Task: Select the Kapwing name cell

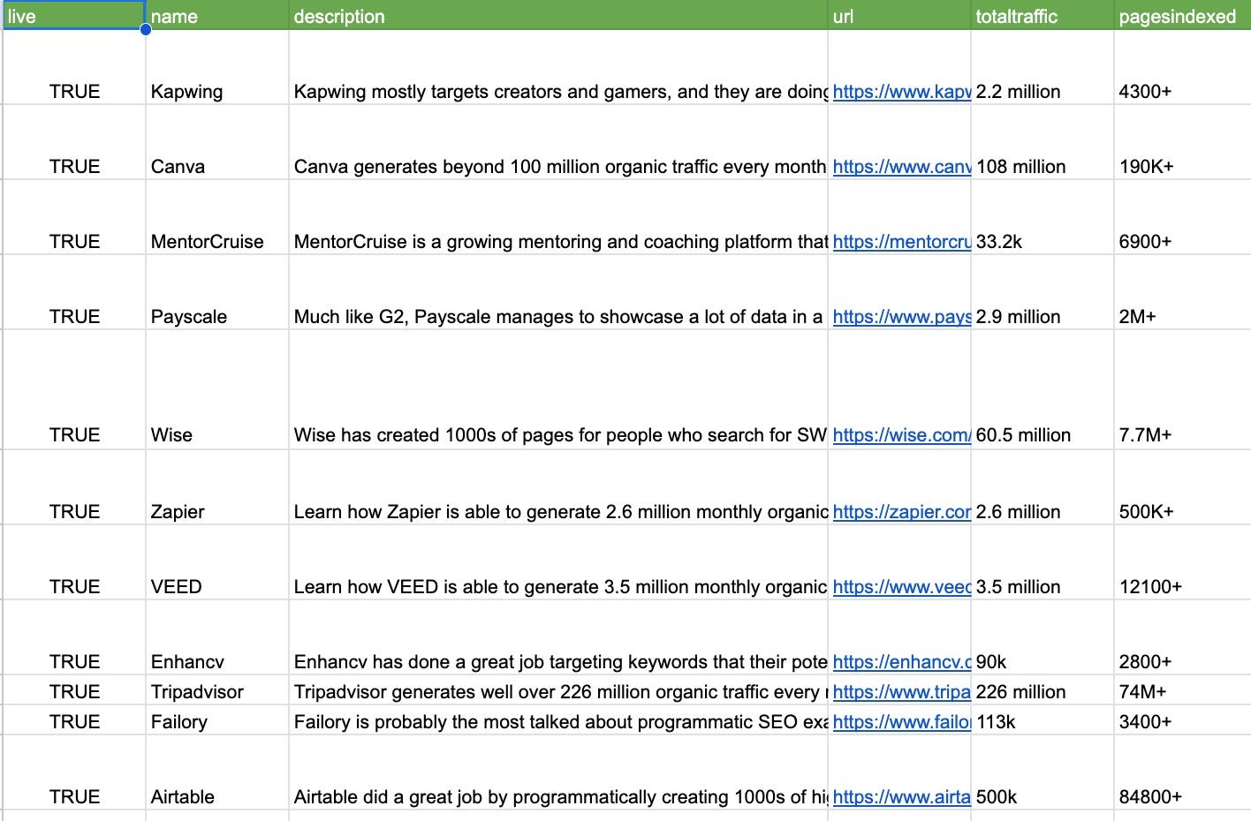Action: [217, 67]
